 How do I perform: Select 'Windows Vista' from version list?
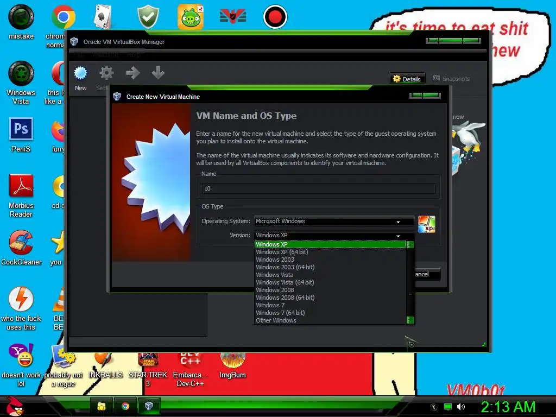click(x=330, y=275)
